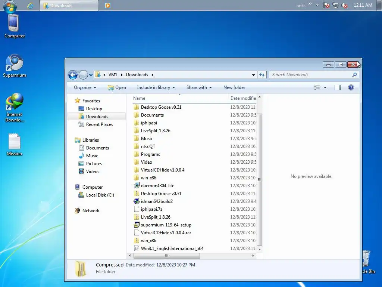Select the Downloads taskbar button
Screen dimensions: 382x287
tap(69, 5)
